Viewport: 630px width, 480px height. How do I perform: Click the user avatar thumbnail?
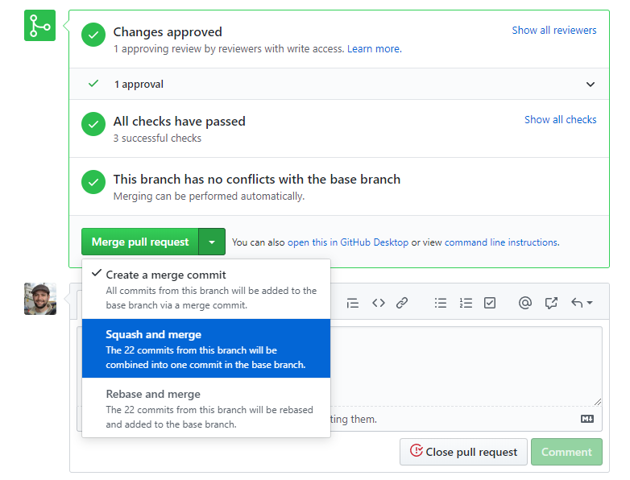[40, 299]
